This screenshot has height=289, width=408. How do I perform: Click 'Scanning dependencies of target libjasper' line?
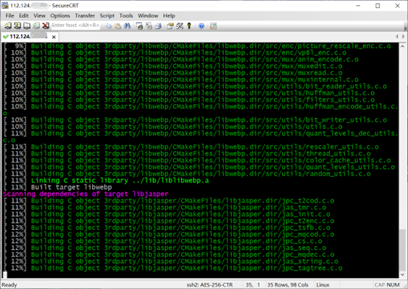coord(85,194)
